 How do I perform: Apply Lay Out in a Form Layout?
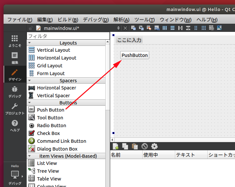point(196,28)
